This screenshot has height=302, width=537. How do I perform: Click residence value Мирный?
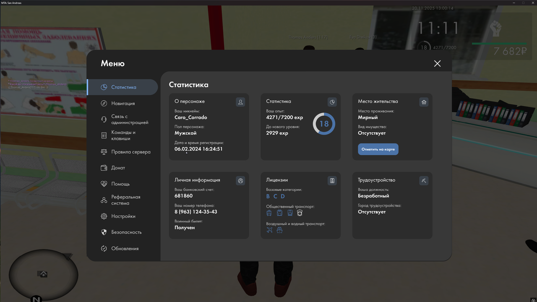point(368,117)
